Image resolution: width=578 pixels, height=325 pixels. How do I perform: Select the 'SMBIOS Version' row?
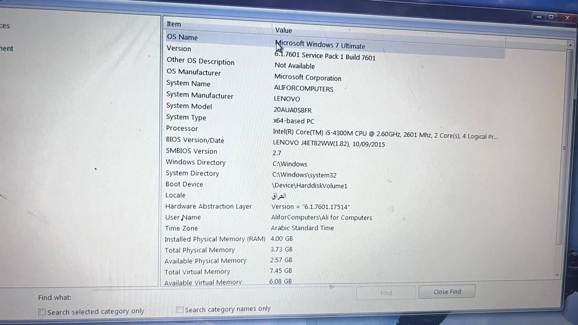(191, 151)
